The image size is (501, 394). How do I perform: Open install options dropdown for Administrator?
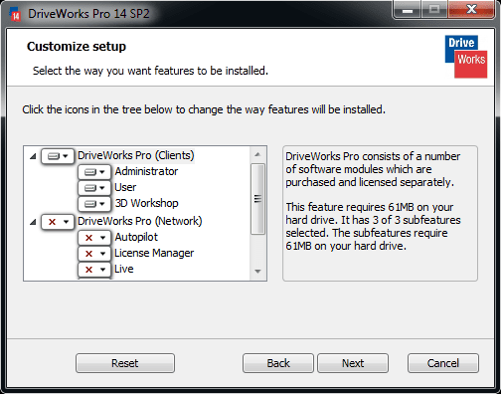[94, 172]
